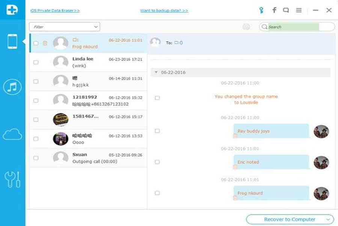The width and height of the screenshot is (338, 226).
Task: Collapse the 06-22-2016 date group
Action: click(156, 72)
